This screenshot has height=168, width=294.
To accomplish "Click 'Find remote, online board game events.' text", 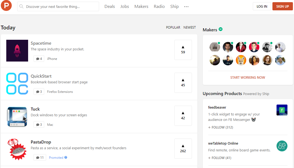I will point(239,150).
